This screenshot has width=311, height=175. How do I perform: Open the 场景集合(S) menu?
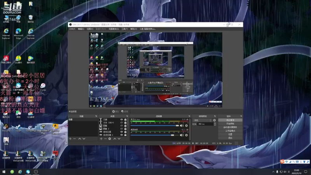[114, 29]
